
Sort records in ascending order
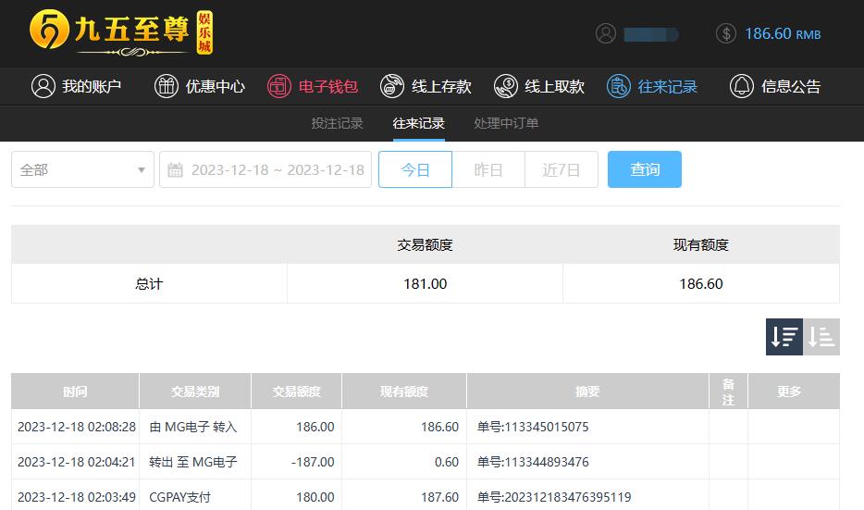click(x=821, y=336)
